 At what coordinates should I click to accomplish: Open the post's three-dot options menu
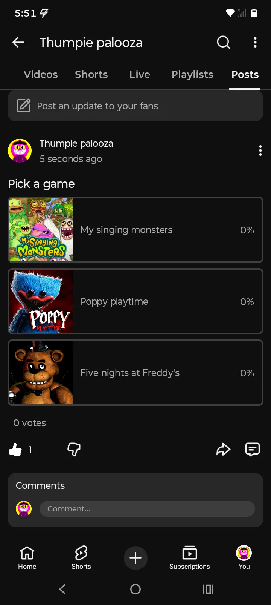(260, 151)
